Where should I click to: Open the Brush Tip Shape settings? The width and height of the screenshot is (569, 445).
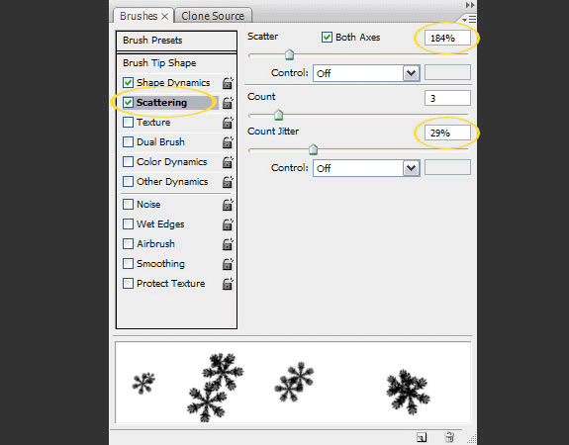coord(176,63)
